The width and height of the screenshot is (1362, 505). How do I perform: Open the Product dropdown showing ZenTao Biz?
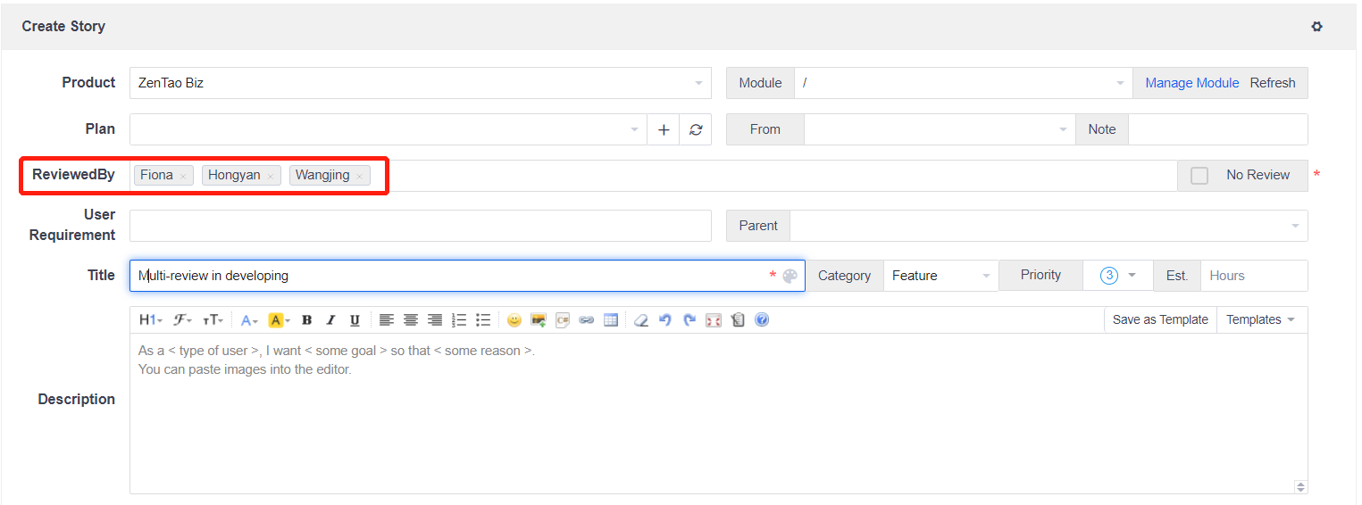[420, 83]
